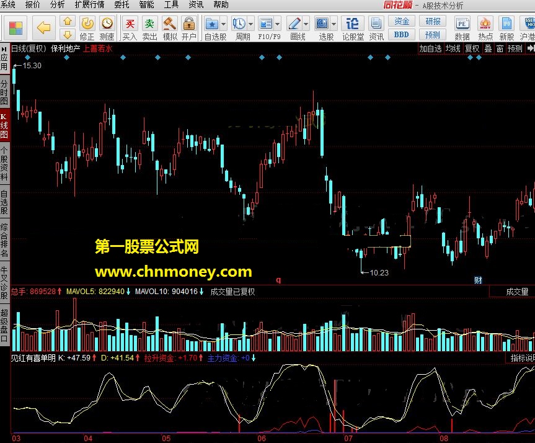Click the 研报 button
Image resolution: width=535 pixels, height=443 pixels.
point(433,21)
